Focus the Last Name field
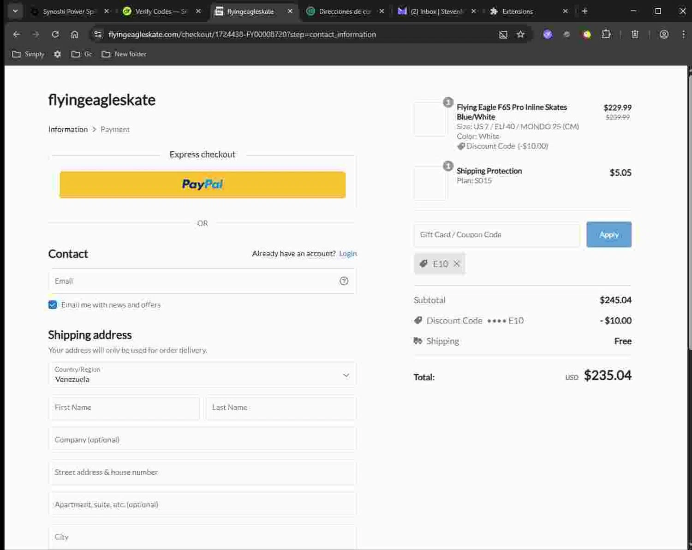 [281, 407]
